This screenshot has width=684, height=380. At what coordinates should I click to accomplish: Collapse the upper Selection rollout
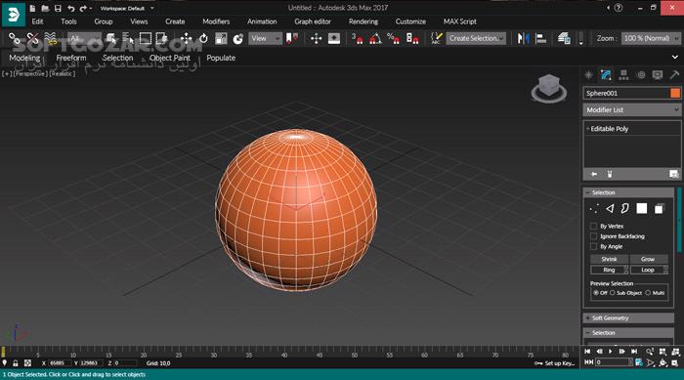[628, 192]
